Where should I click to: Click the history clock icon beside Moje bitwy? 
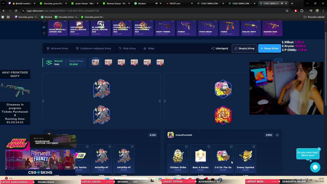tap(120, 48)
